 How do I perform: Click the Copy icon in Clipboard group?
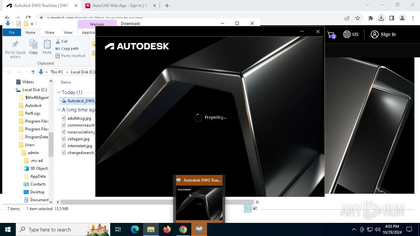click(x=33, y=47)
